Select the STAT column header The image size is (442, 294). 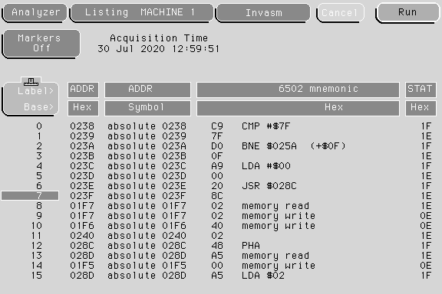[421, 90]
